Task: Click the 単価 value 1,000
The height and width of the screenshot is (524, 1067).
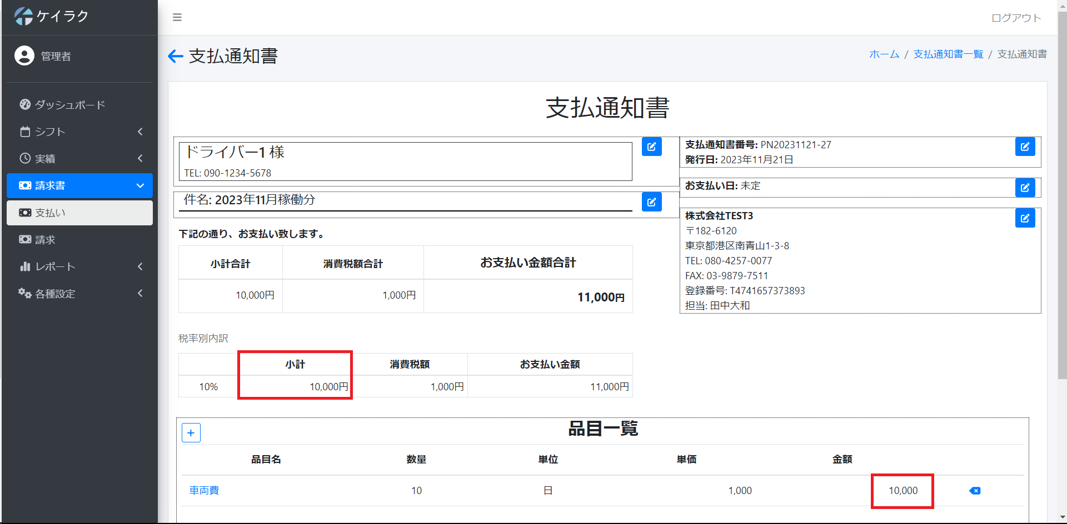Action: [740, 491]
